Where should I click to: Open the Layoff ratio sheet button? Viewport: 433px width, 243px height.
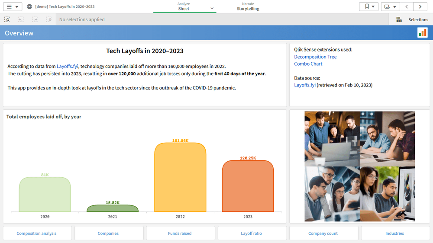click(x=251, y=233)
